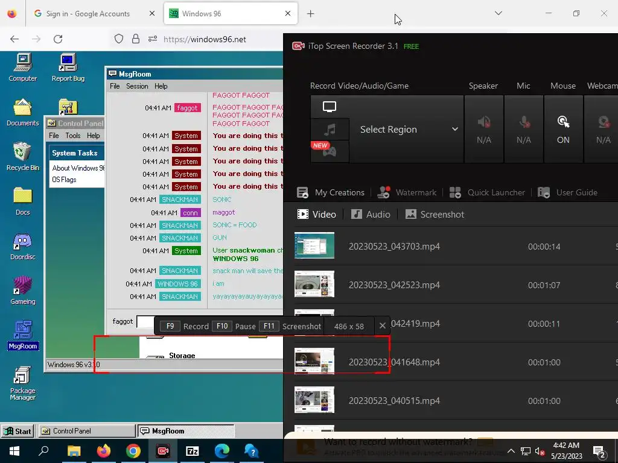618x463 pixels.
Task: Open thumbnail of 20230523_040515.mp4
Action: pos(314,400)
